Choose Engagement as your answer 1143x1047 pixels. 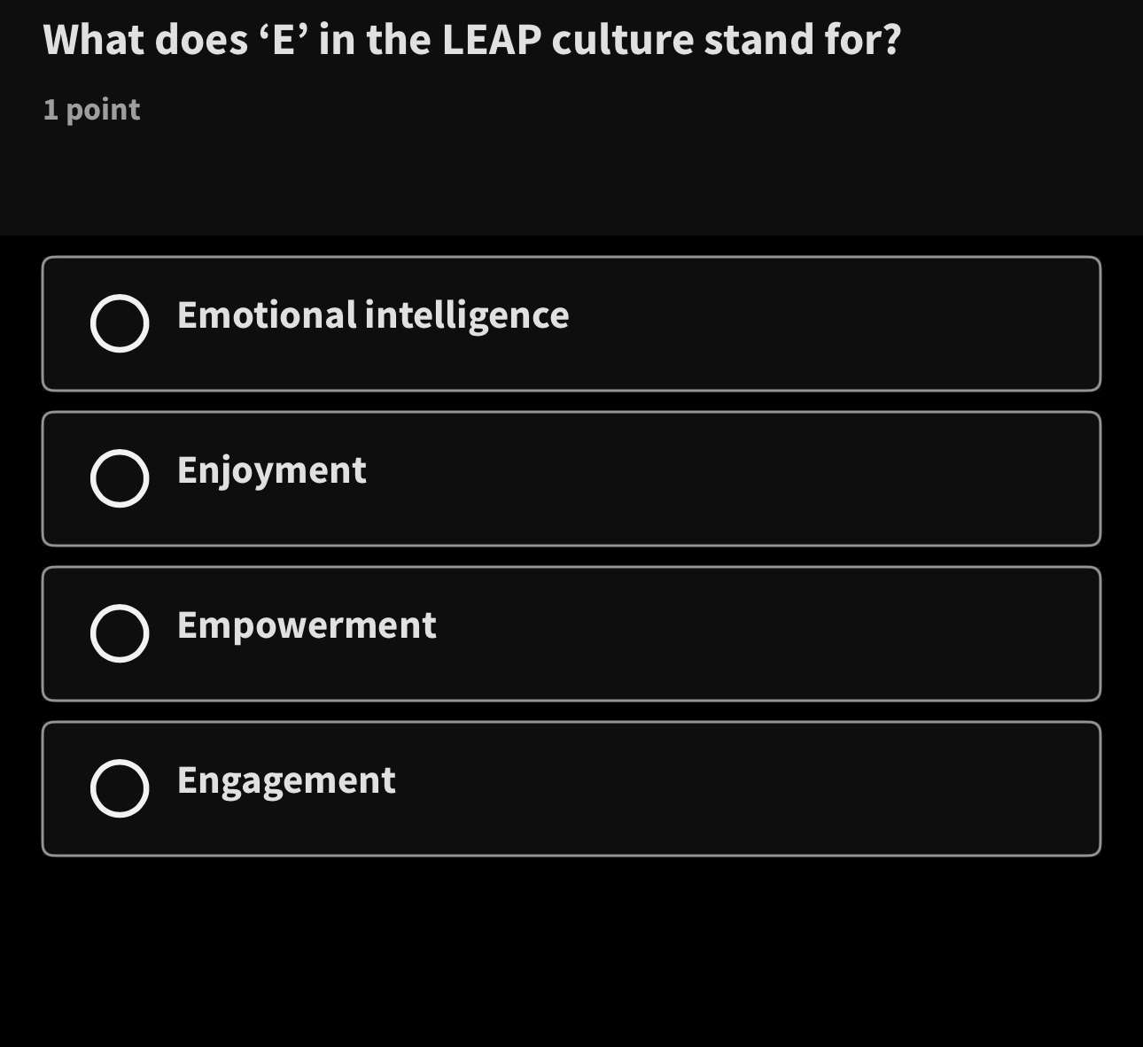tap(571, 787)
